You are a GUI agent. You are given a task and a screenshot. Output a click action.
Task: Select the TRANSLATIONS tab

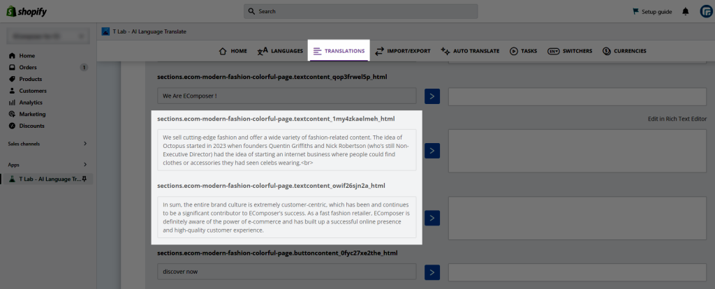[339, 51]
